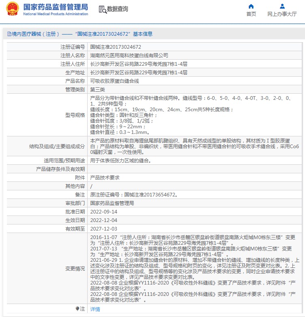The height and width of the screenshot is (317, 305).
Task: Go to 首页 via the house icon
Action: coord(251,6)
